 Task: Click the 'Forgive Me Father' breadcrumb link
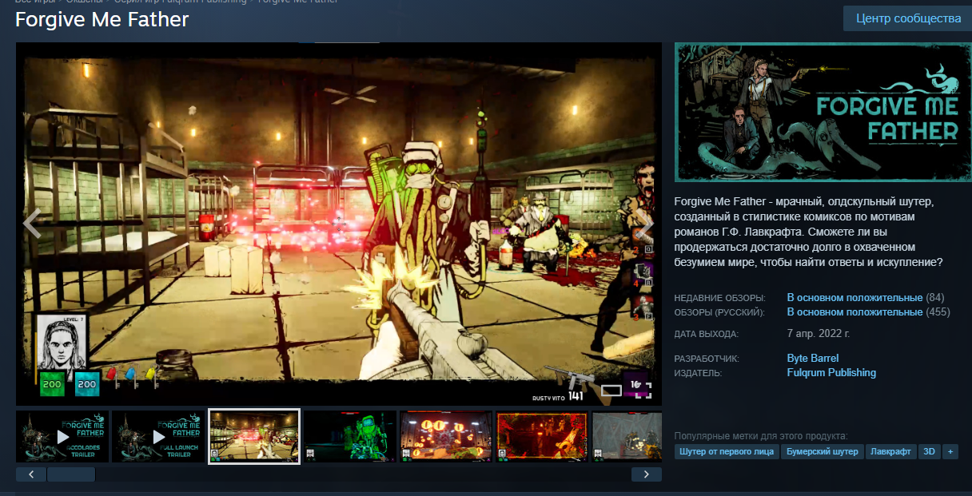pos(297,2)
